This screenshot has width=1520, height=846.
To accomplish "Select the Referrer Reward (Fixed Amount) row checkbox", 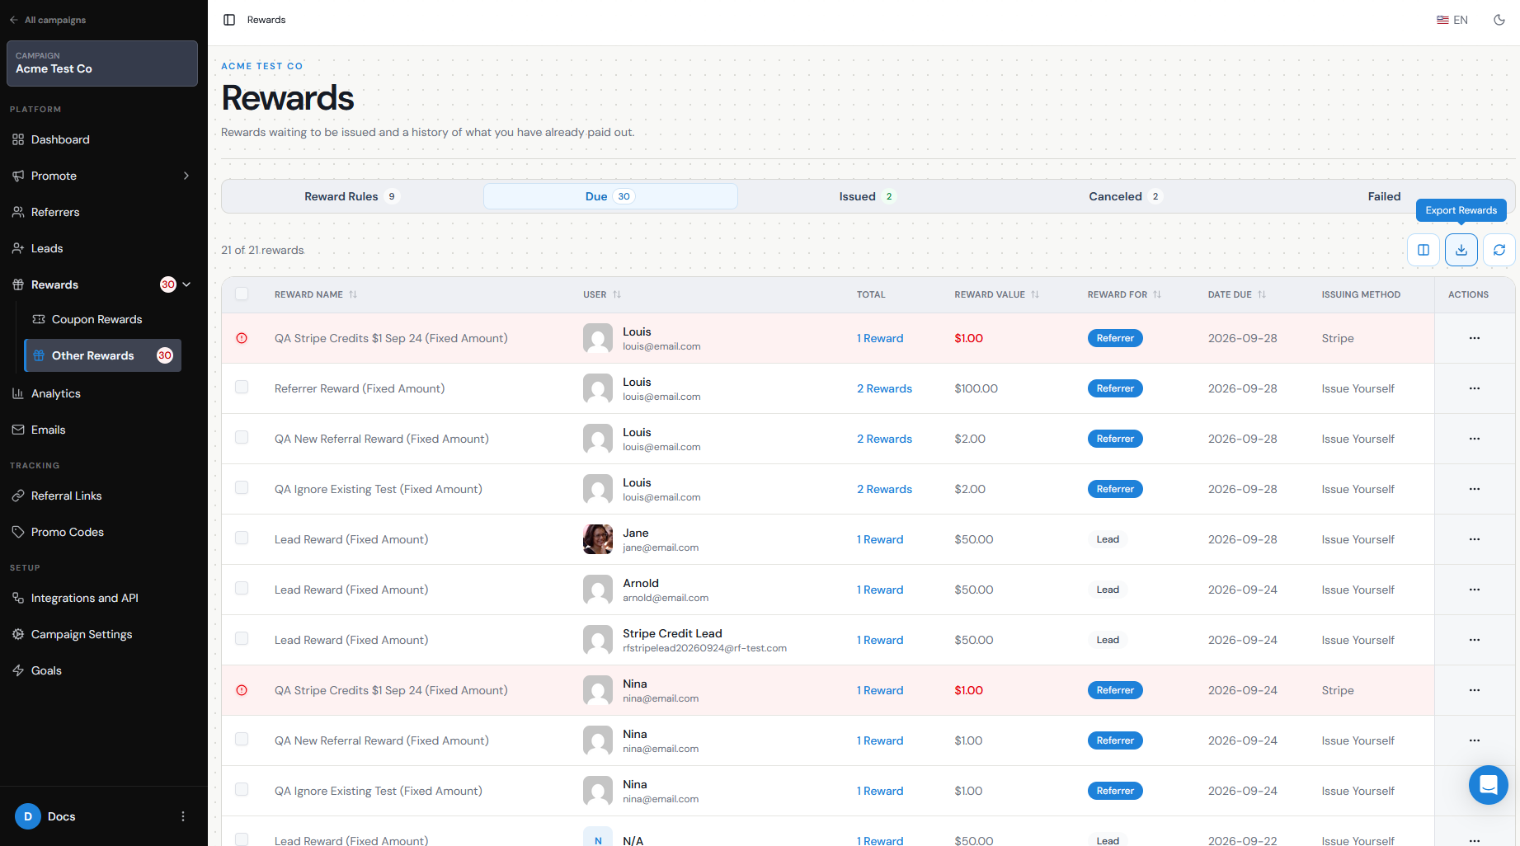I will pos(242,388).
